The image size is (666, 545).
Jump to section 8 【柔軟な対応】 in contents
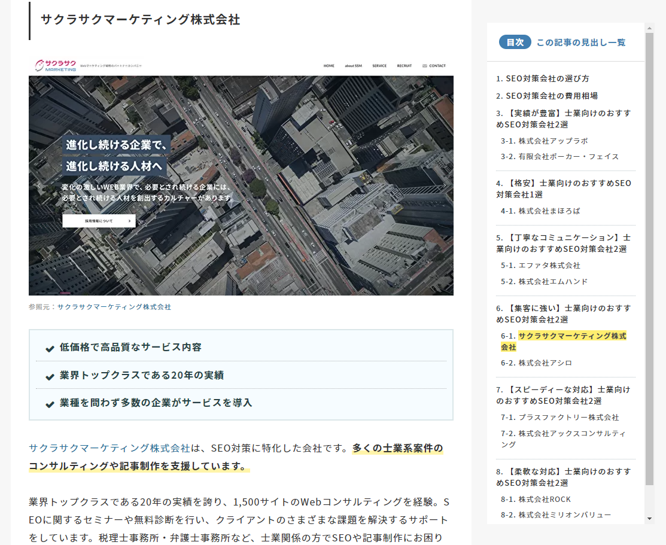point(563,477)
